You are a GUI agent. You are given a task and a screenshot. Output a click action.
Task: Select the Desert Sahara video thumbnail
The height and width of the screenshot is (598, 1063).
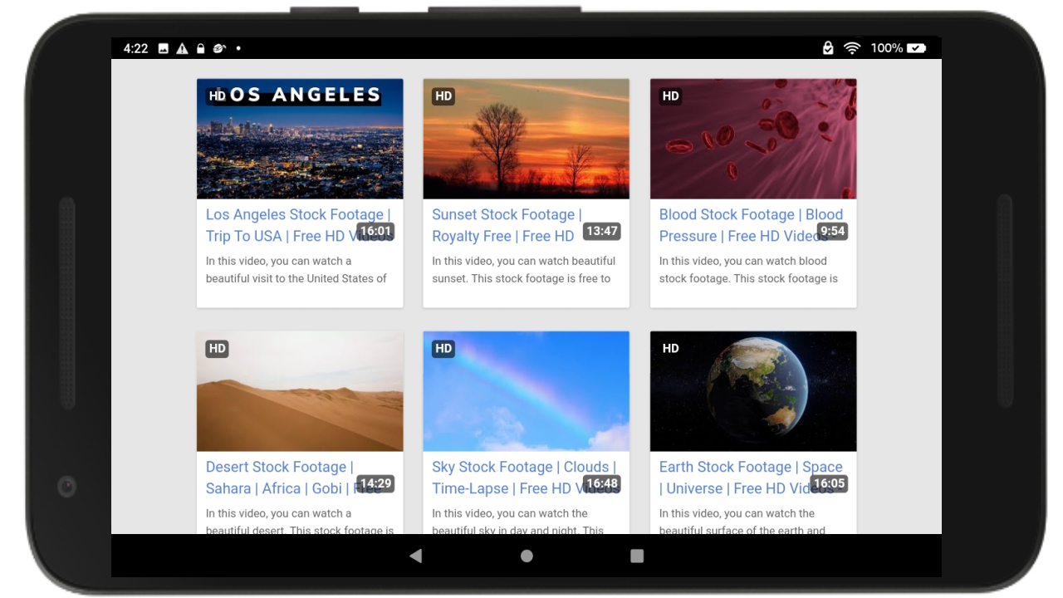click(299, 390)
